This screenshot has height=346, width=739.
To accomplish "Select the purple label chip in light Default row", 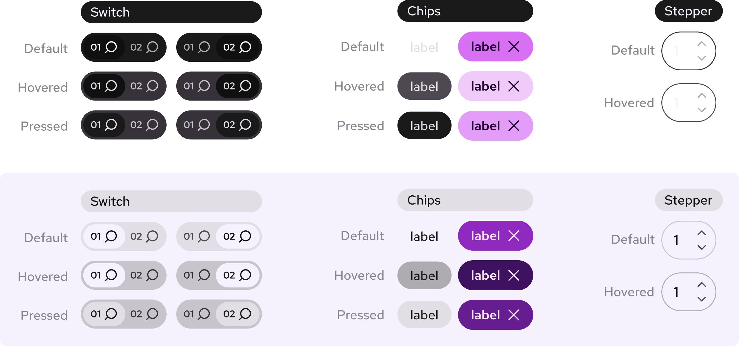I will [486, 236].
